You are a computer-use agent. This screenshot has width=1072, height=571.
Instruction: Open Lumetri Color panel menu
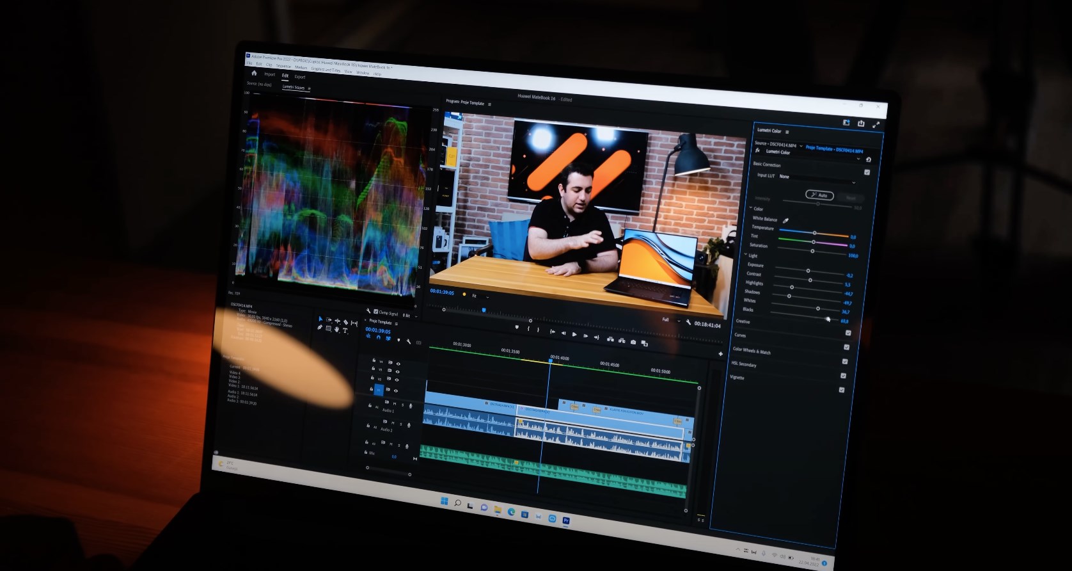tap(787, 132)
